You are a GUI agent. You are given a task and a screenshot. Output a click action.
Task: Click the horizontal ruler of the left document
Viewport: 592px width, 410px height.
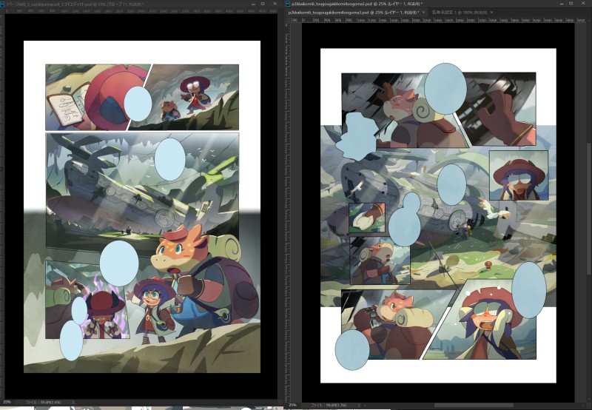pos(141,11)
